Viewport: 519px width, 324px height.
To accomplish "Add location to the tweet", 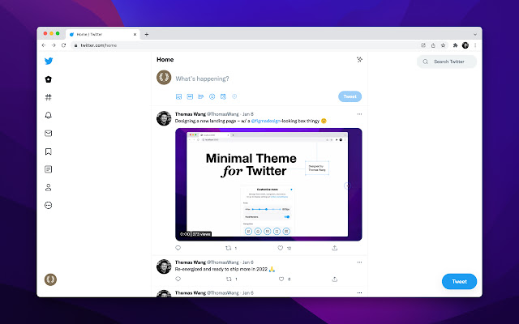I will point(234,96).
